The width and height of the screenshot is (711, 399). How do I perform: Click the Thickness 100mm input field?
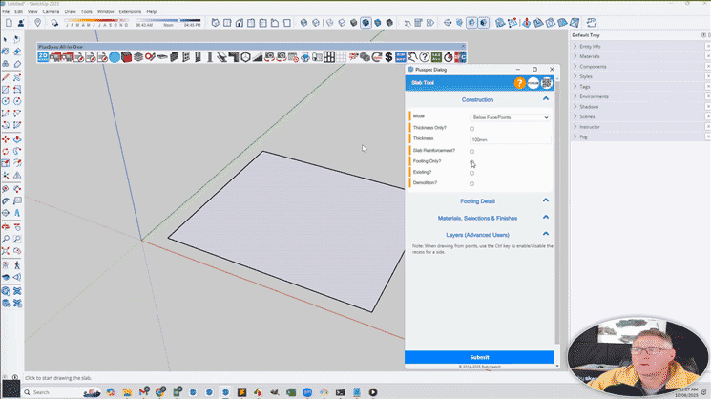(511, 139)
